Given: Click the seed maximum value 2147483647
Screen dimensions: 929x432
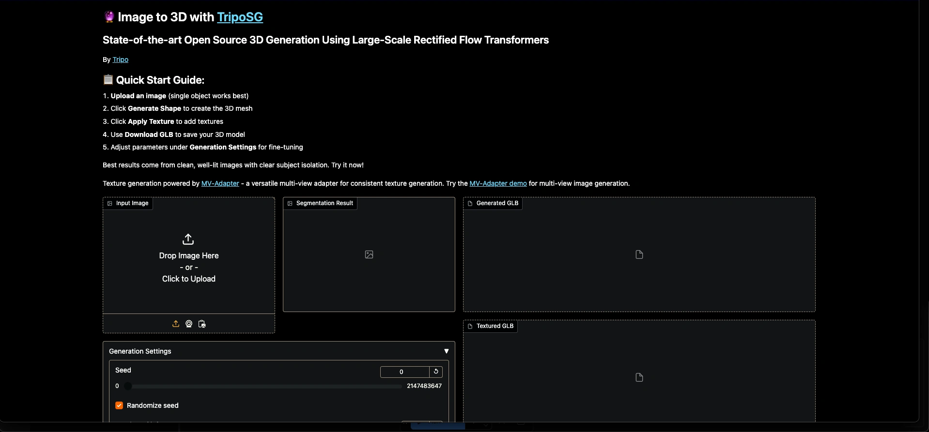Looking at the screenshot, I should 424,386.
